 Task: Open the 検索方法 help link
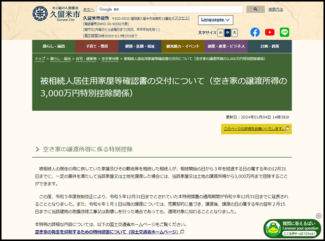pyautogui.click(x=276, y=9)
